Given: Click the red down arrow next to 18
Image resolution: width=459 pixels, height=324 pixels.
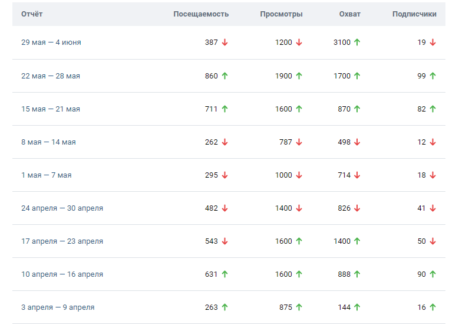Looking at the screenshot, I should [433, 175].
